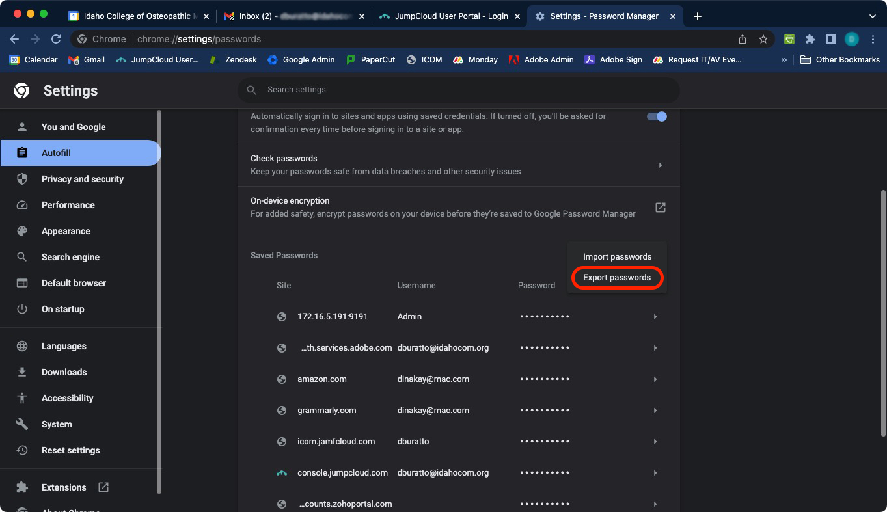Open the Calendar bookmark
The width and height of the screenshot is (887, 512).
pyautogui.click(x=33, y=59)
